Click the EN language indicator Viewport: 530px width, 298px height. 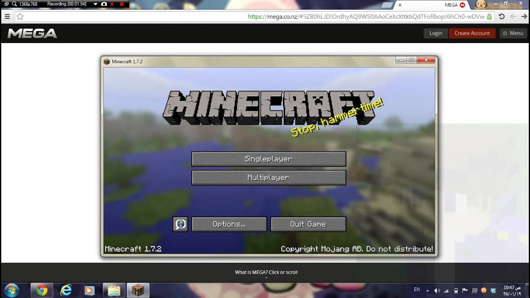click(417, 290)
